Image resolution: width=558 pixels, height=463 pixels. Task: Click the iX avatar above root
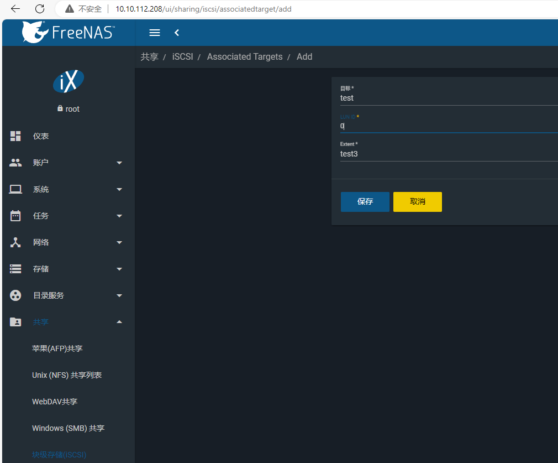67,81
